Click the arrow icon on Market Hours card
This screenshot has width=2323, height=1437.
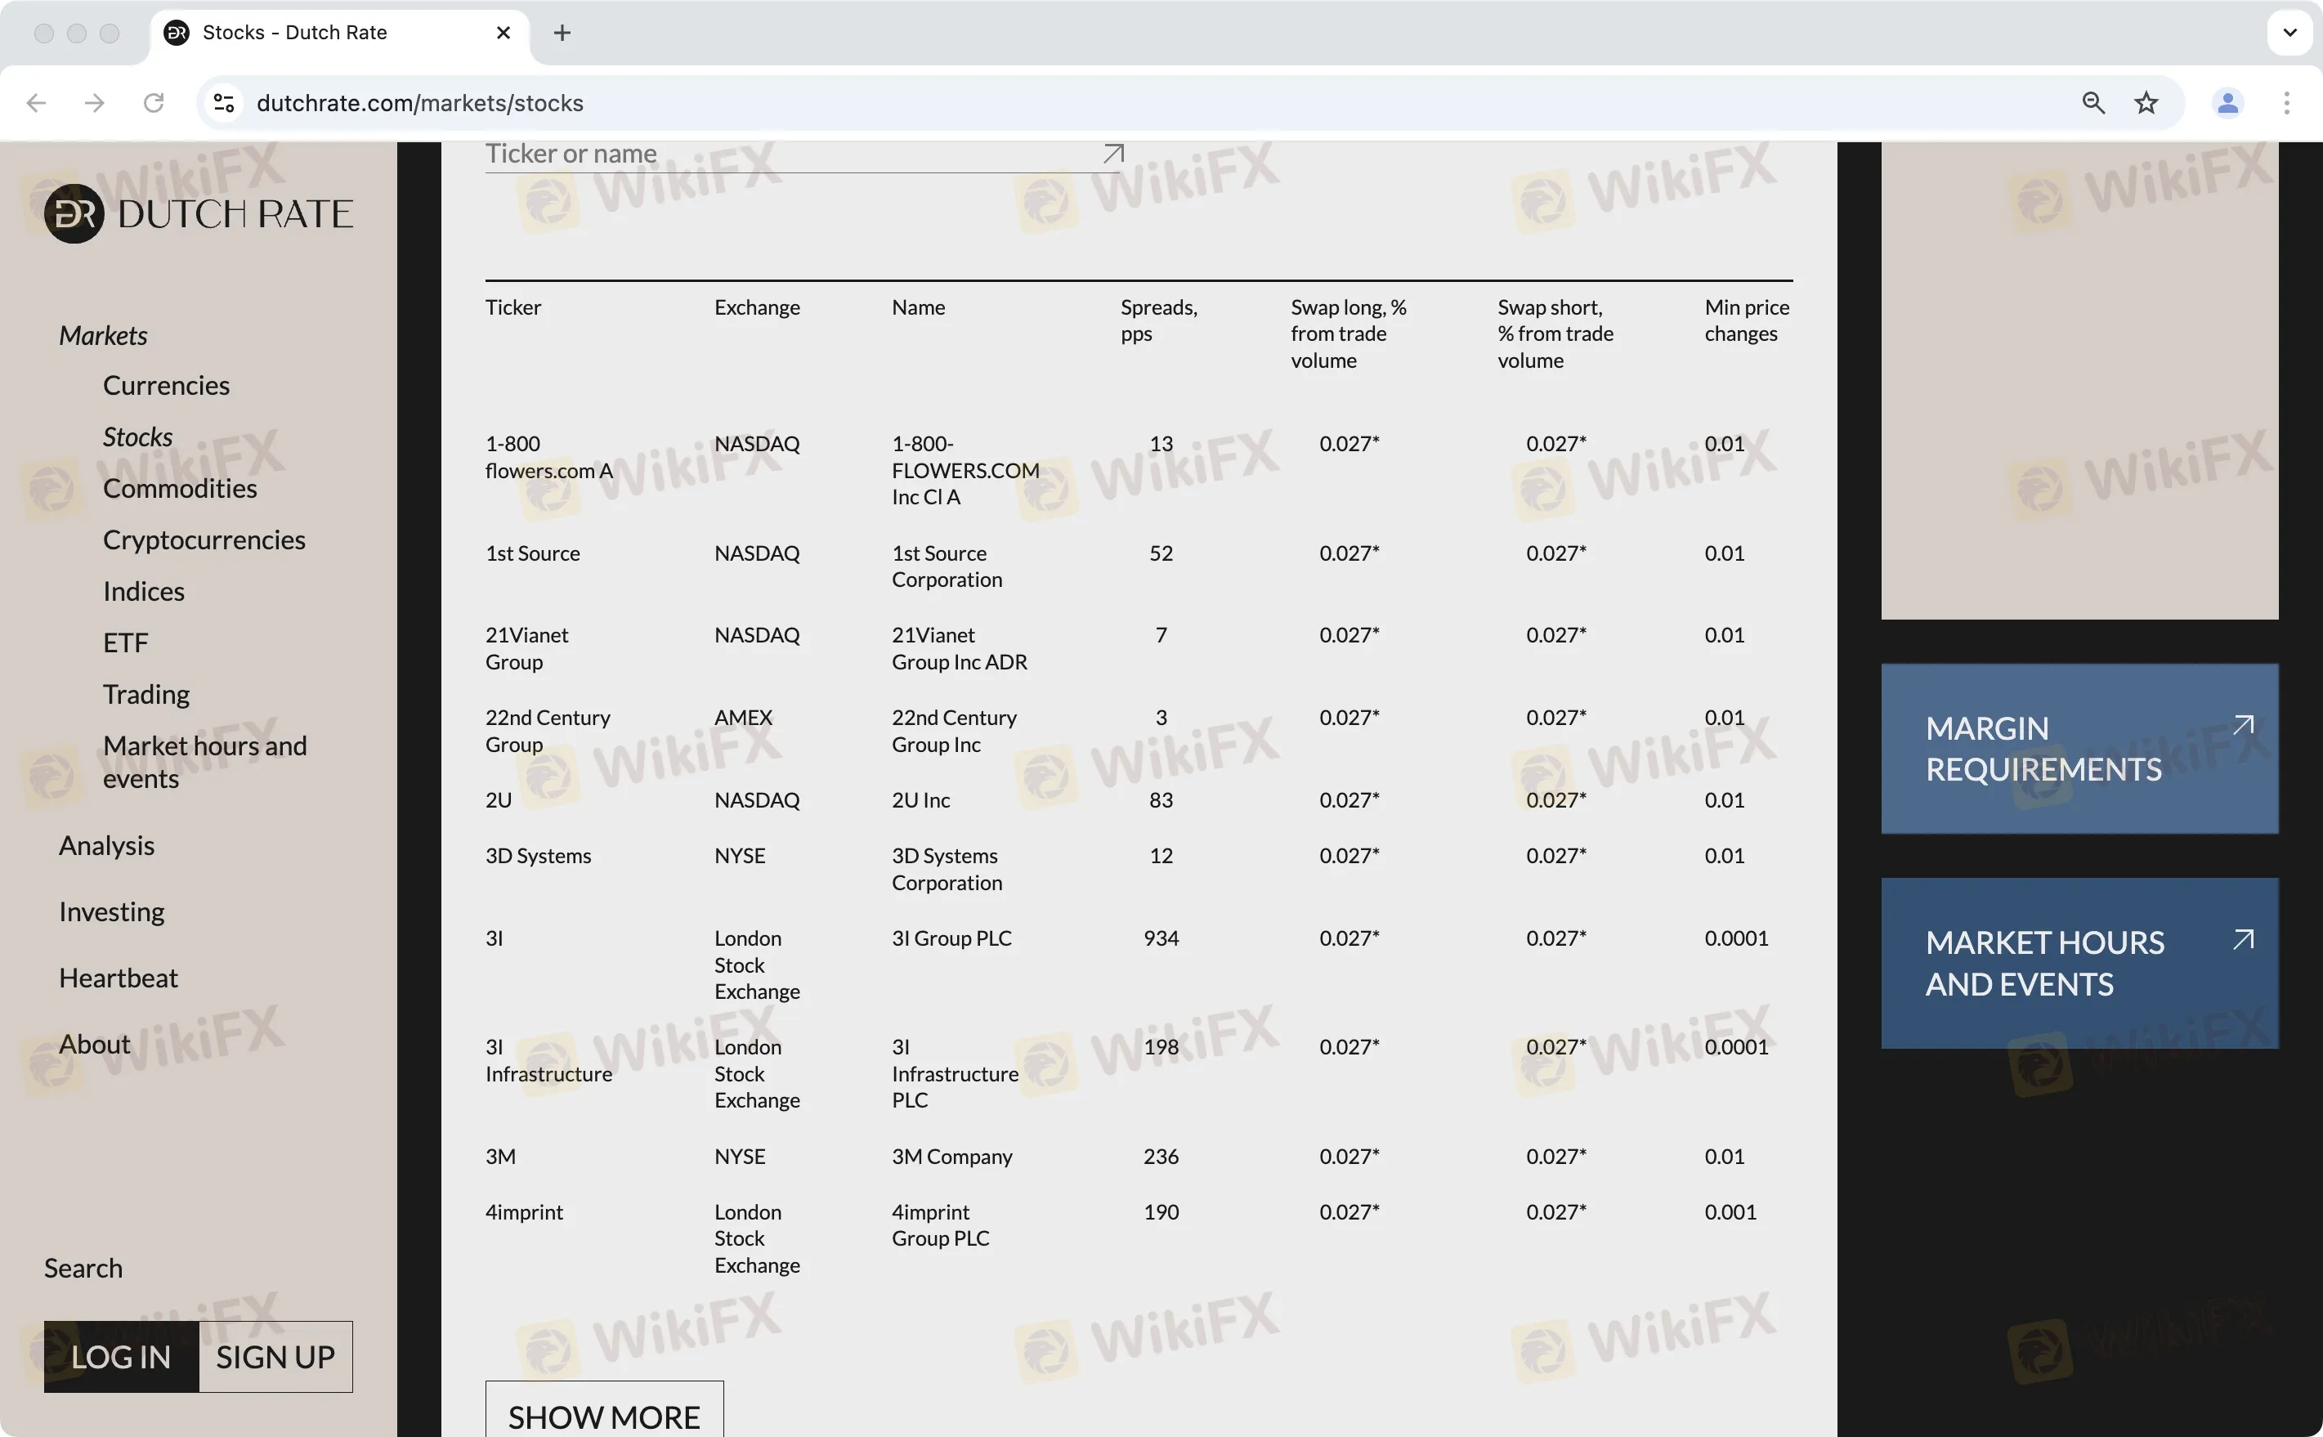2242,940
